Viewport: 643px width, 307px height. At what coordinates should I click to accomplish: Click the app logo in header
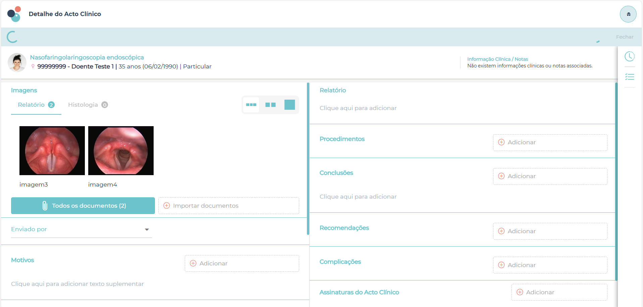[x=14, y=14]
